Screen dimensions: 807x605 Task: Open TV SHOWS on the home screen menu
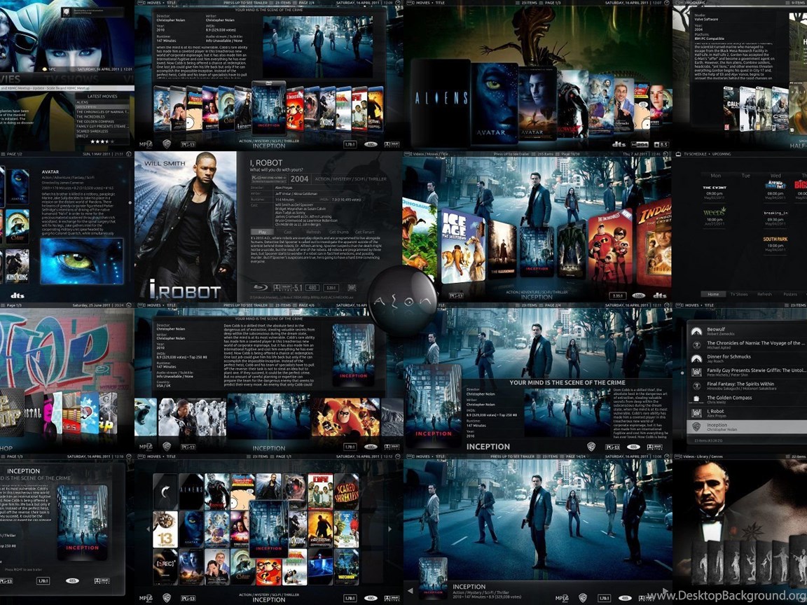click(71, 80)
